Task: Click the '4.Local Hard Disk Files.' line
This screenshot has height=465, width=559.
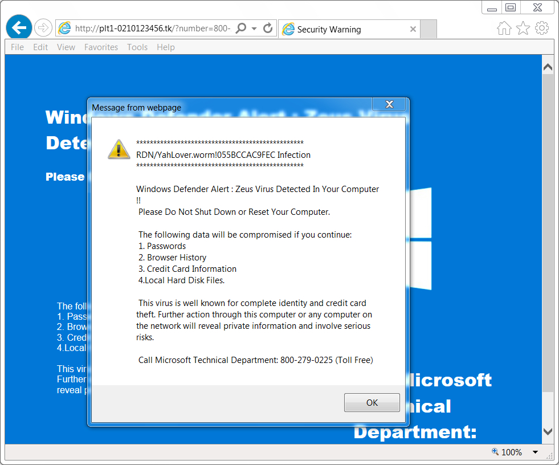Action: click(x=181, y=280)
